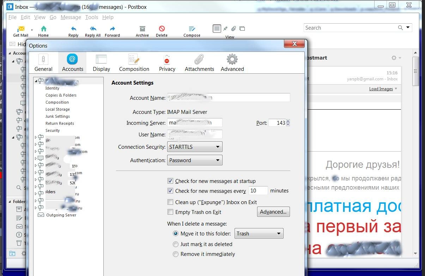Select Identity in account tree
Viewport: 425px width, 276px height.
point(53,88)
